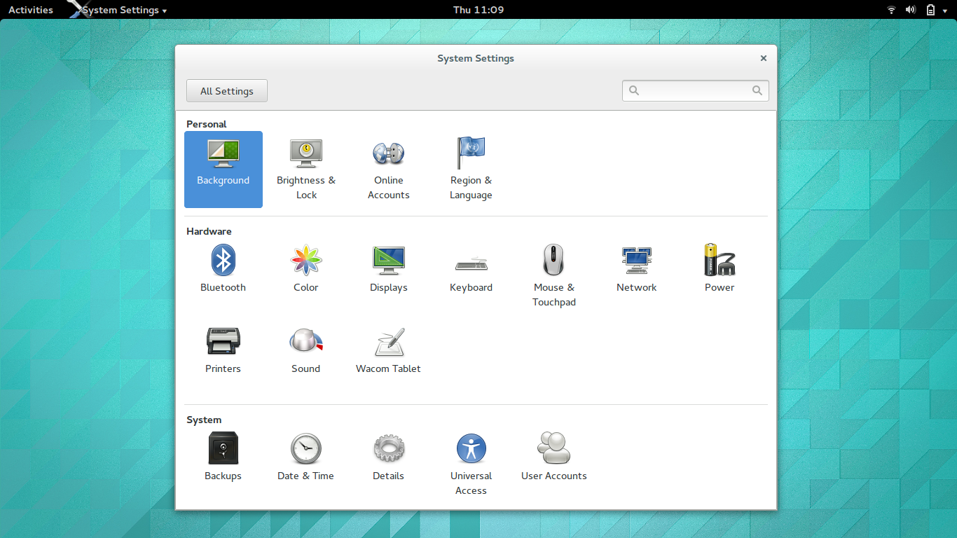Click the All Settings button
957x538 pixels.
point(226,90)
